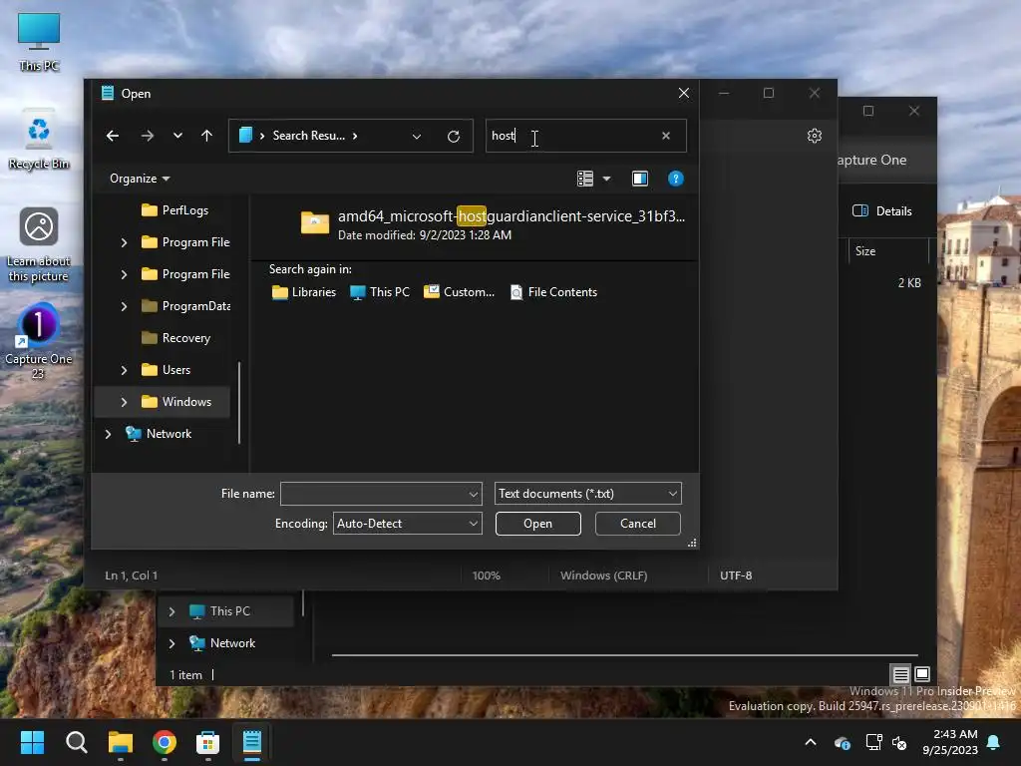The image size is (1021, 766).
Task: Open File Explorer from the taskbar
Action: tap(121, 742)
